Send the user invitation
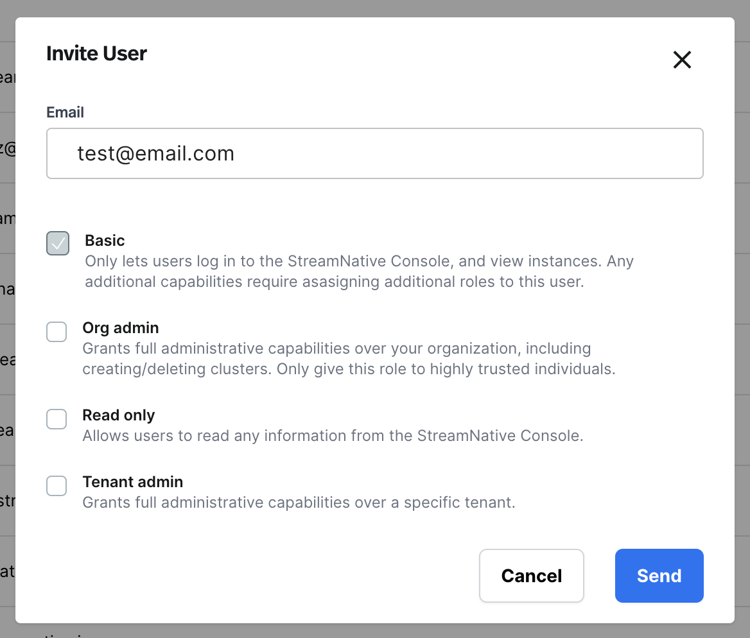This screenshot has width=750, height=638. tap(659, 576)
